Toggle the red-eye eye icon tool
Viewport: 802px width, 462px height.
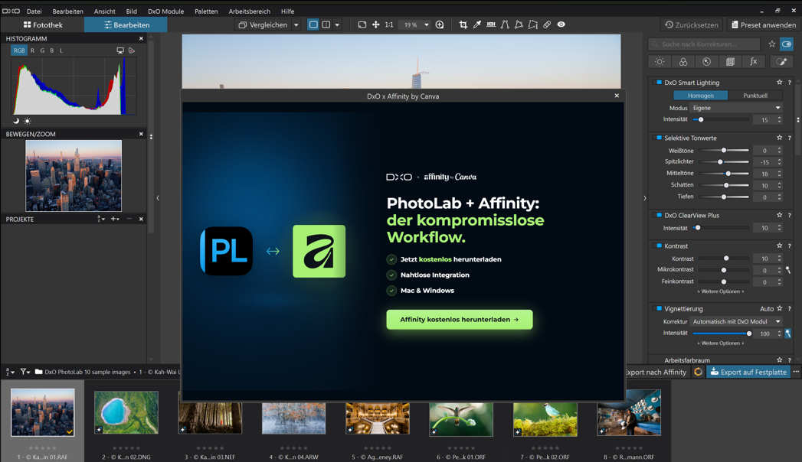click(561, 24)
